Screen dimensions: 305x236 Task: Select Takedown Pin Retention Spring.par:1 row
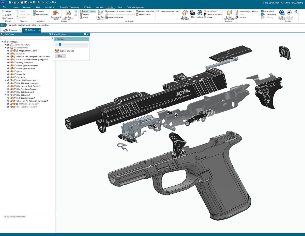[x=32, y=101]
